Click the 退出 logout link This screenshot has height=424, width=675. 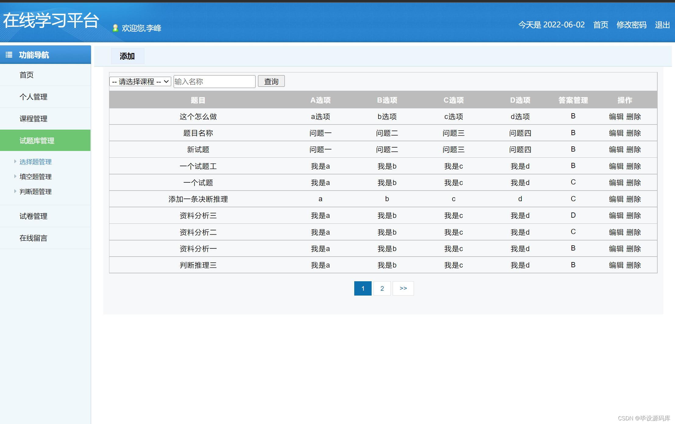tap(663, 25)
